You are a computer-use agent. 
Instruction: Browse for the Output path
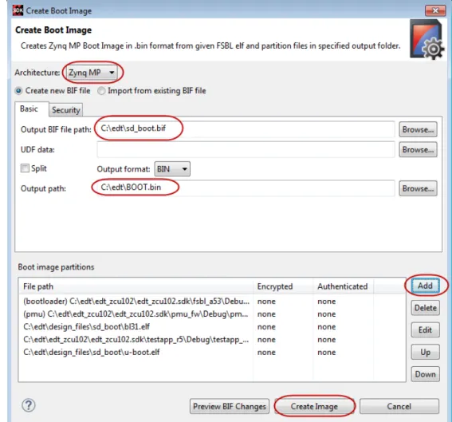point(418,188)
